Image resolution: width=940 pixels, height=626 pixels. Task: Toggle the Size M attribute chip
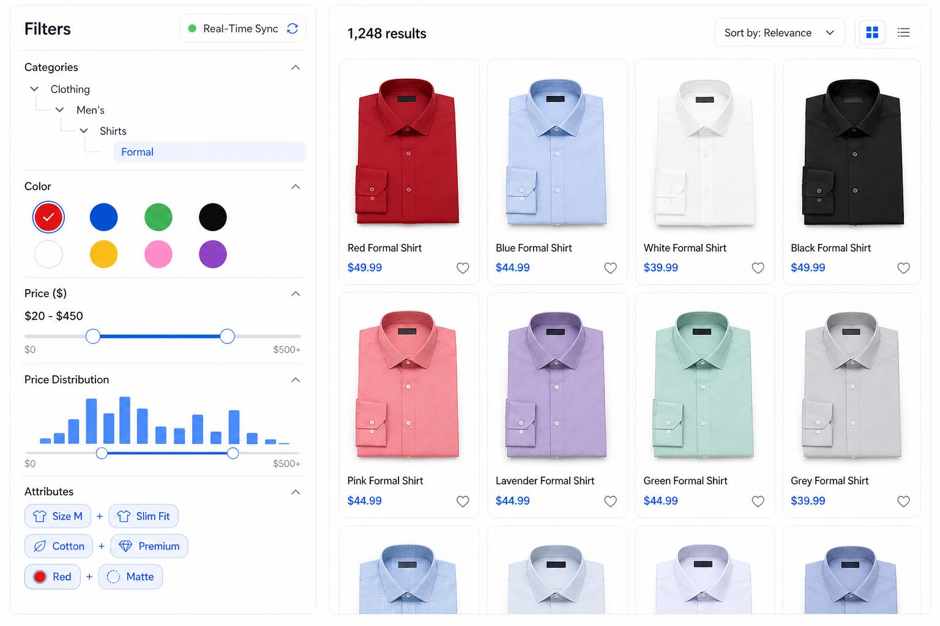pos(58,516)
